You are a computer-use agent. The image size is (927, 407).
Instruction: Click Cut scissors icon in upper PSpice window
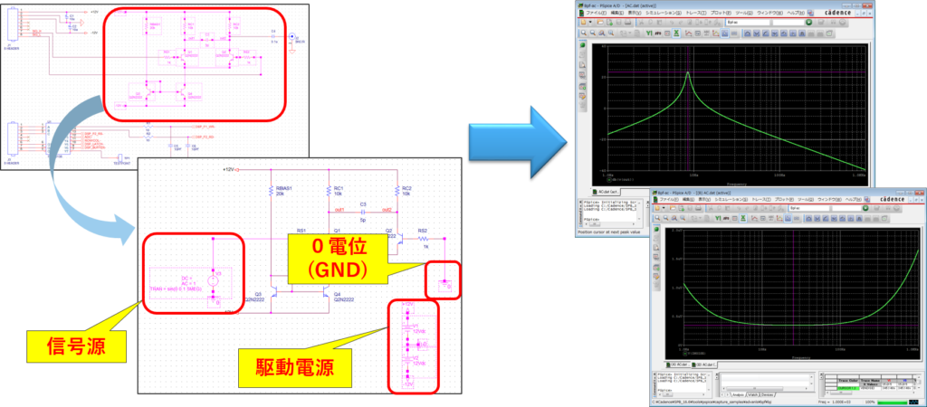coord(641,23)
